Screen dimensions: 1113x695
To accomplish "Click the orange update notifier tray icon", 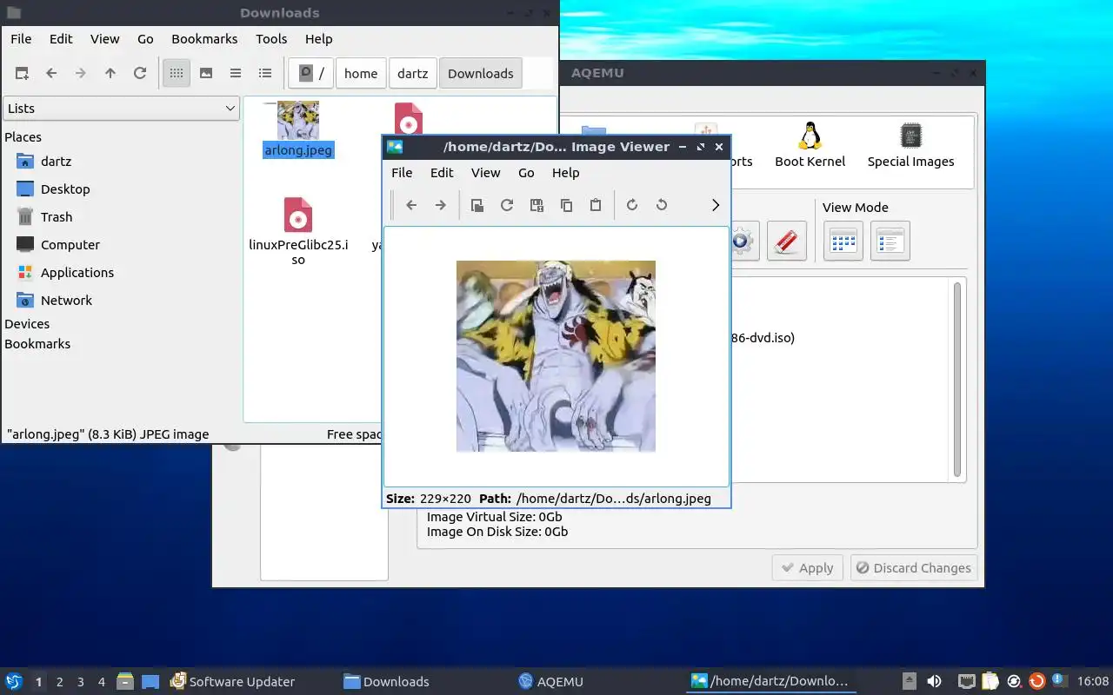I will click(x=1036, y=681).
